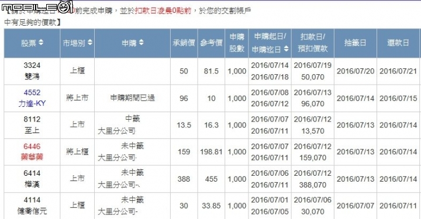Click reference price 16.3
Viewport: 421px width, 219px height.
[x=211, y=125]
